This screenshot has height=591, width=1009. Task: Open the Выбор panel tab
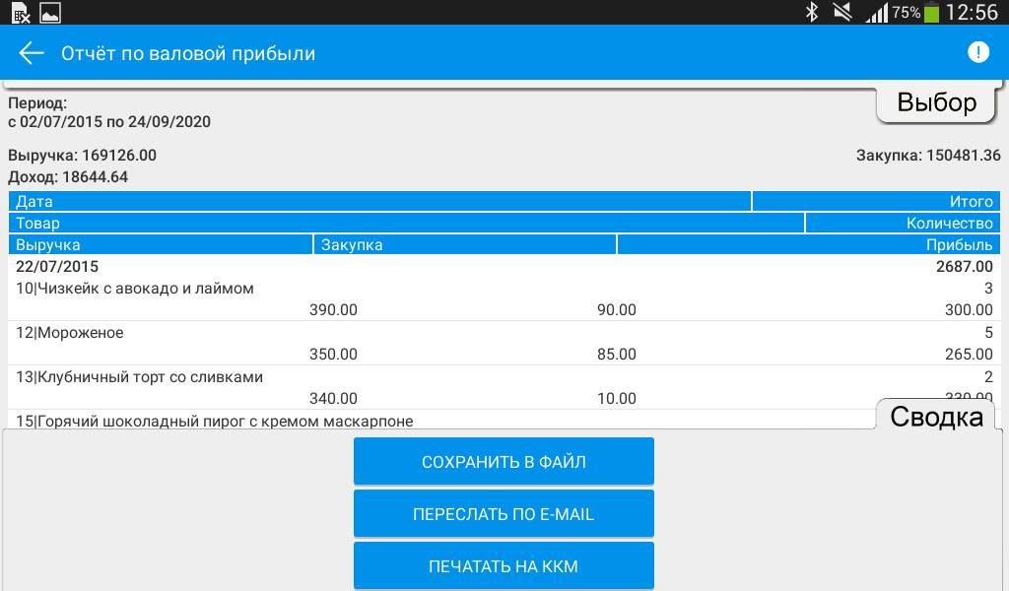pos(936,103)
